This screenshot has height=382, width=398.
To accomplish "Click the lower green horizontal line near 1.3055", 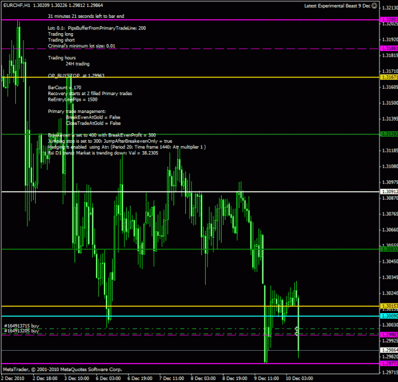I will [x=190, y=249].
